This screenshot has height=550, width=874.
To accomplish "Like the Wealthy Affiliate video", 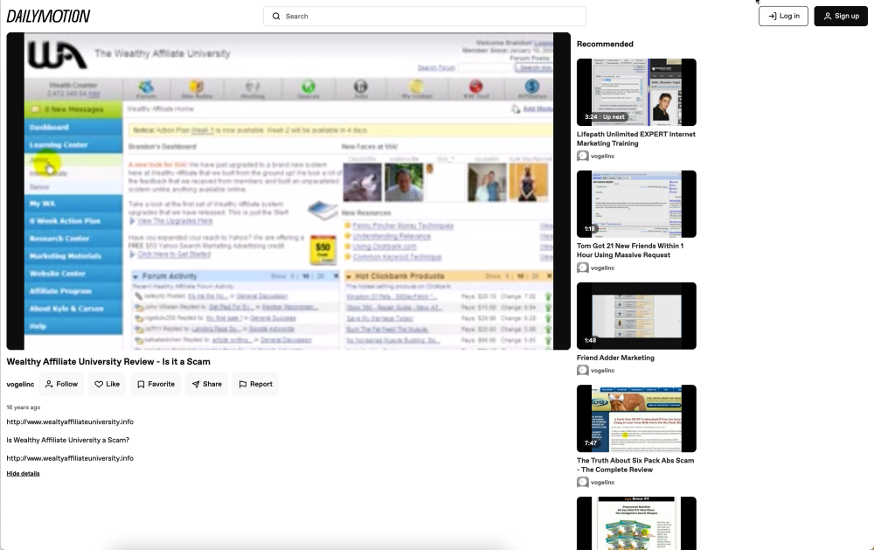I will pyautogui.click(x=107, y=384).
